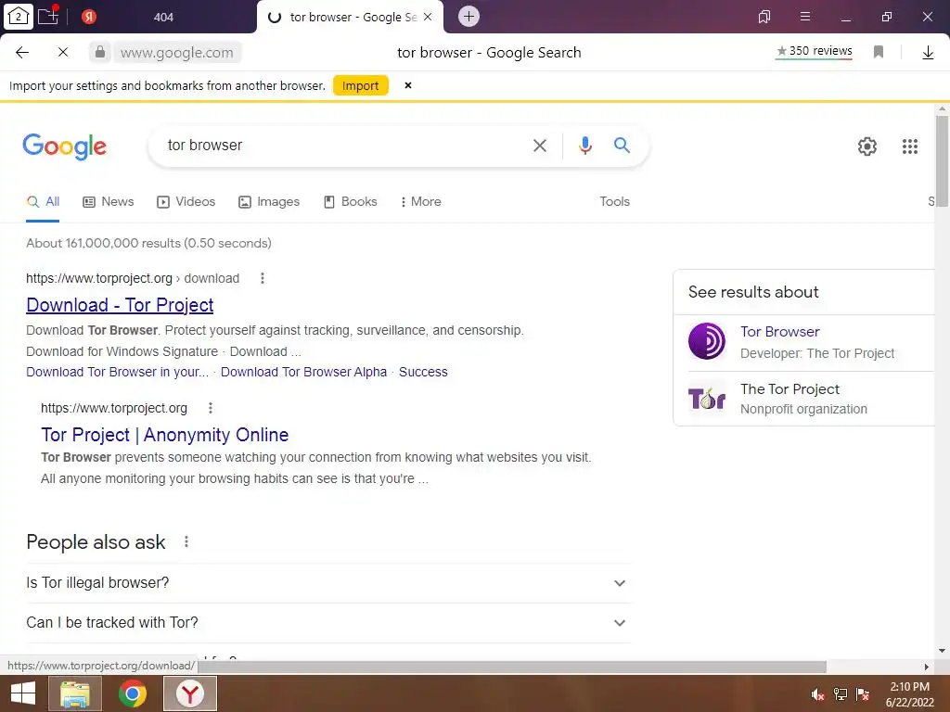Viewport: 950px width, 712px height.
Task: Click the https://www.torproject.org › download URL text
Action: [x=133, y=278]
